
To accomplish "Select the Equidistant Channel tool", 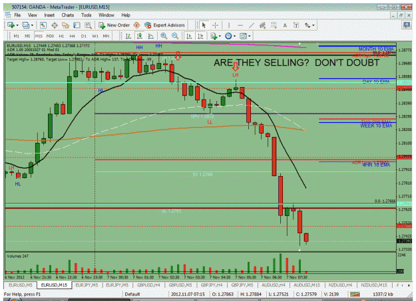I will click(263, 25).
